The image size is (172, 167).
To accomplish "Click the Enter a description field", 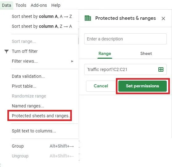I will tap(125, 39).
